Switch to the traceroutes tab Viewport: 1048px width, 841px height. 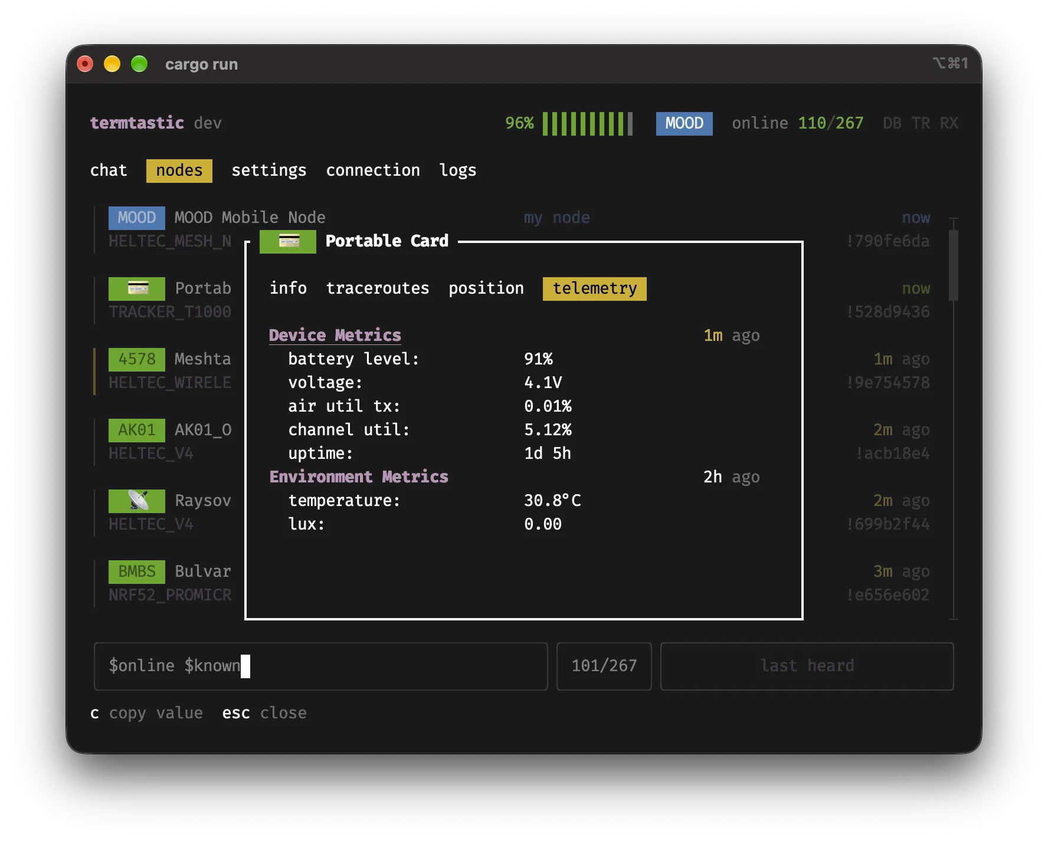[378, 288]
